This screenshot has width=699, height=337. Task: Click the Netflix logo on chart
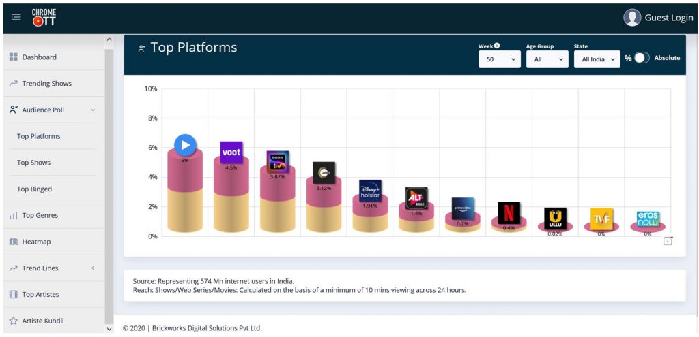click(509, 212)
